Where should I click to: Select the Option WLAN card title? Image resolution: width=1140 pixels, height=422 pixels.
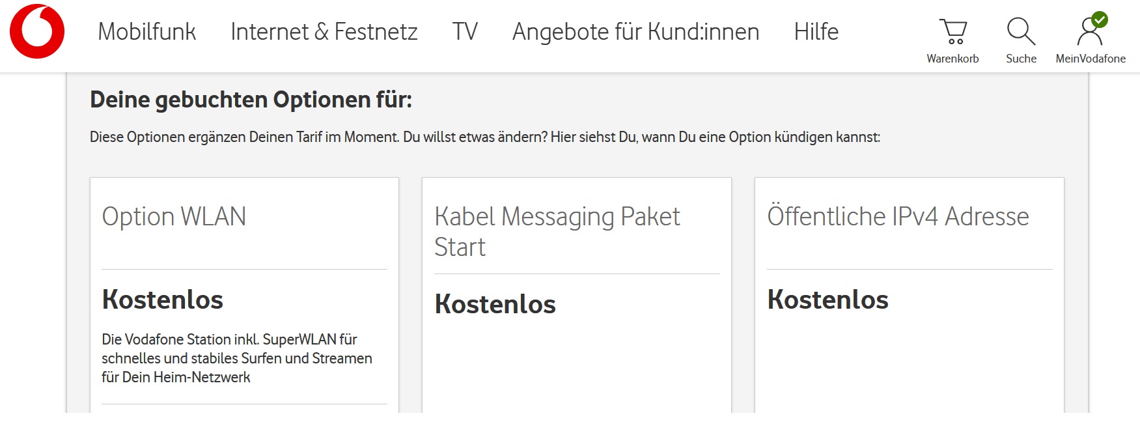[174, 217]
